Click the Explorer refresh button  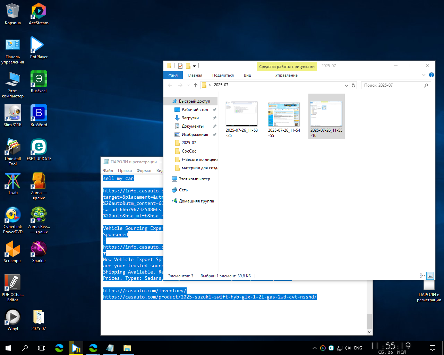[x=353, y=85]
